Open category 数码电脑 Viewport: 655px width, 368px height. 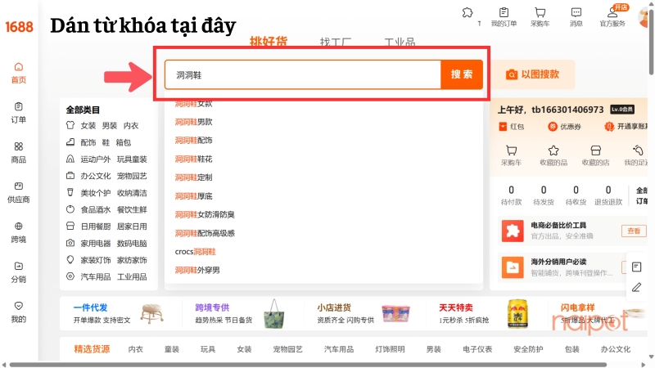(x=132, y=243)
